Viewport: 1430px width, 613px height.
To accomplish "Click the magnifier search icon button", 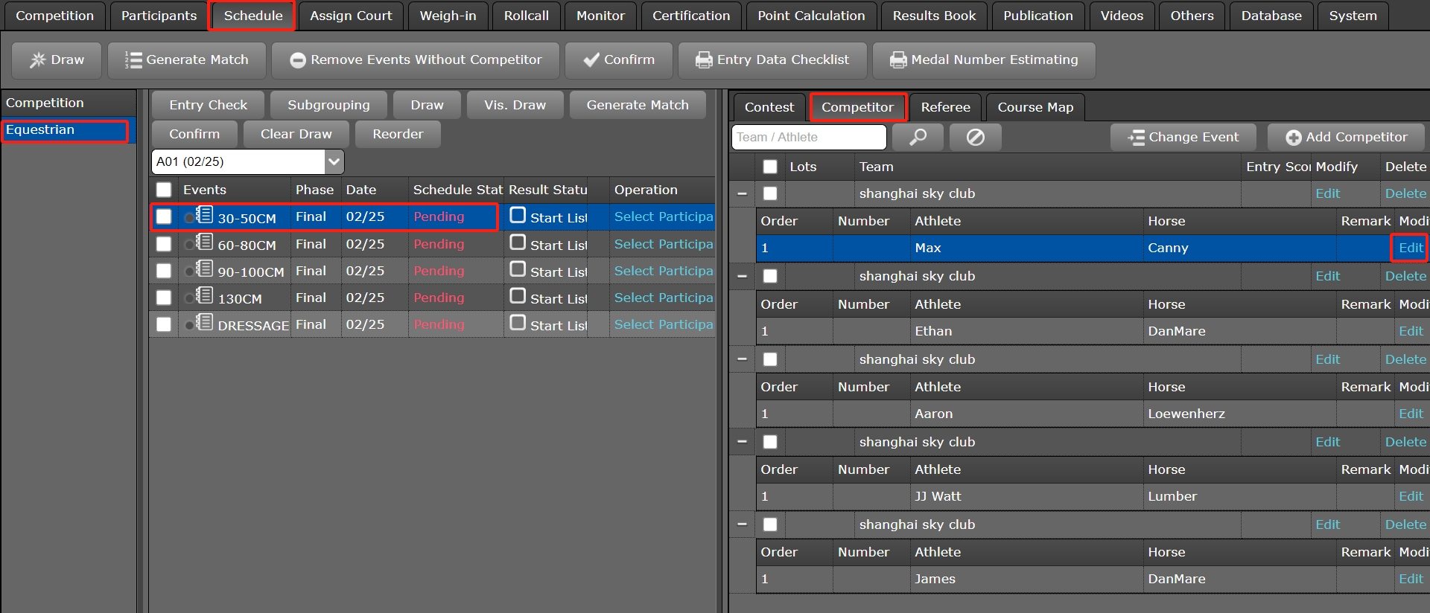I will (x=918, y=138).
